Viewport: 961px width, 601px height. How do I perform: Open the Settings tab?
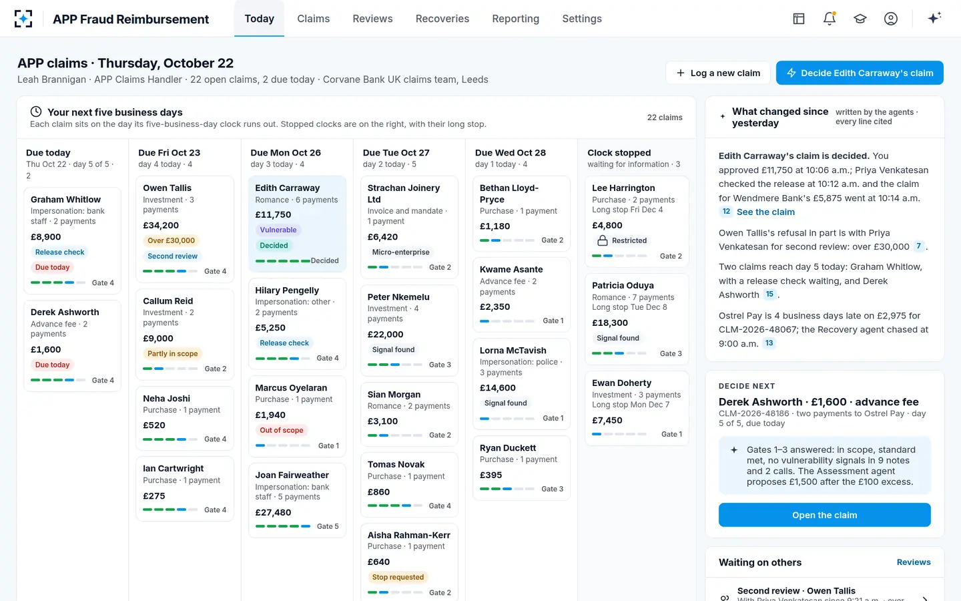[x=582, y=19]
